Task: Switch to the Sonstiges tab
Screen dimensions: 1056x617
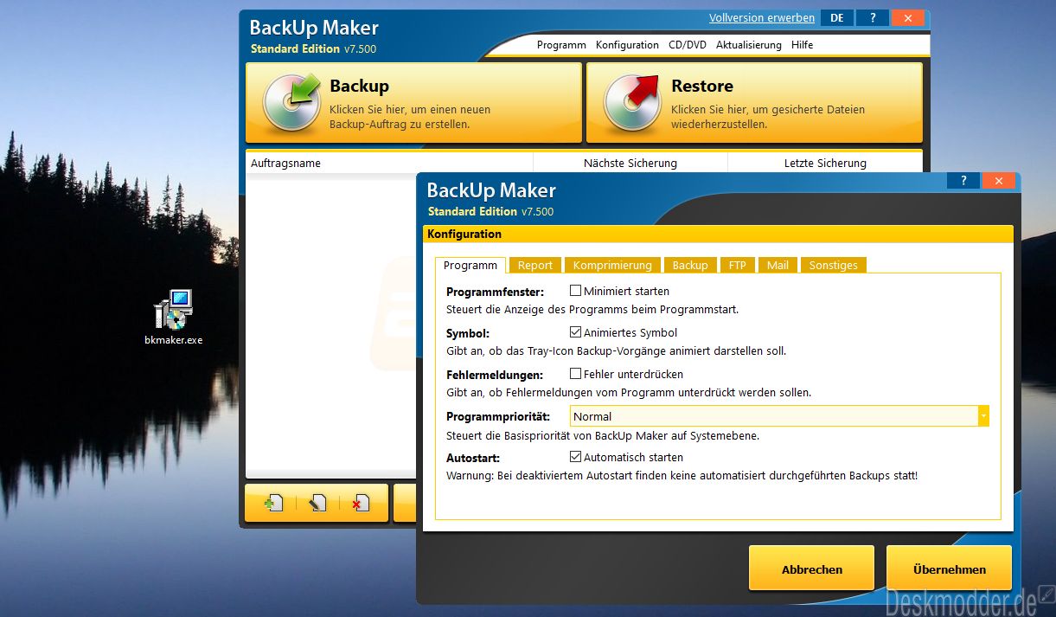Action: coord(833,265)
